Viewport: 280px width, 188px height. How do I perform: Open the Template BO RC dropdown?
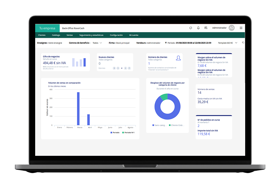(x=228, y=43)
